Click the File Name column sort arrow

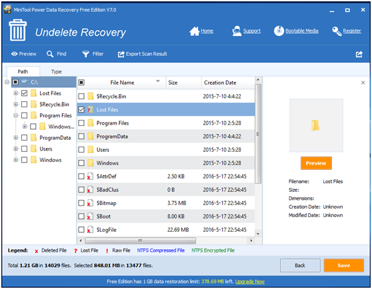pos(158,81)
